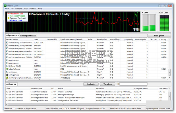
Task: Click the RAM Load meter
Action: [x=164, y=23]
